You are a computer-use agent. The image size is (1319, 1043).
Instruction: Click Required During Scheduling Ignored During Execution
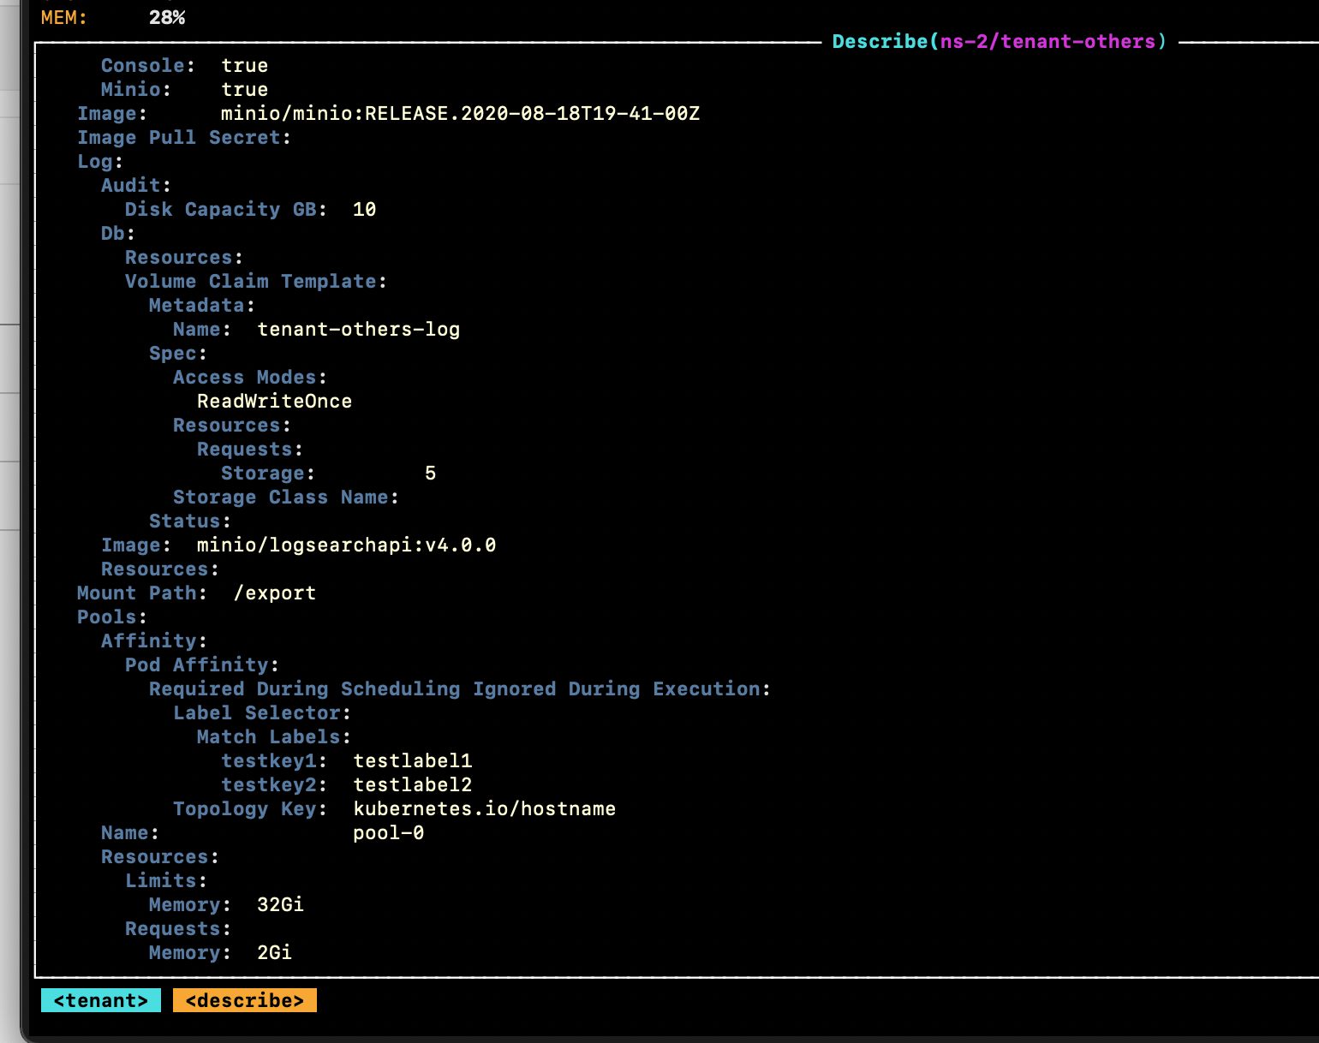(460, 688)
